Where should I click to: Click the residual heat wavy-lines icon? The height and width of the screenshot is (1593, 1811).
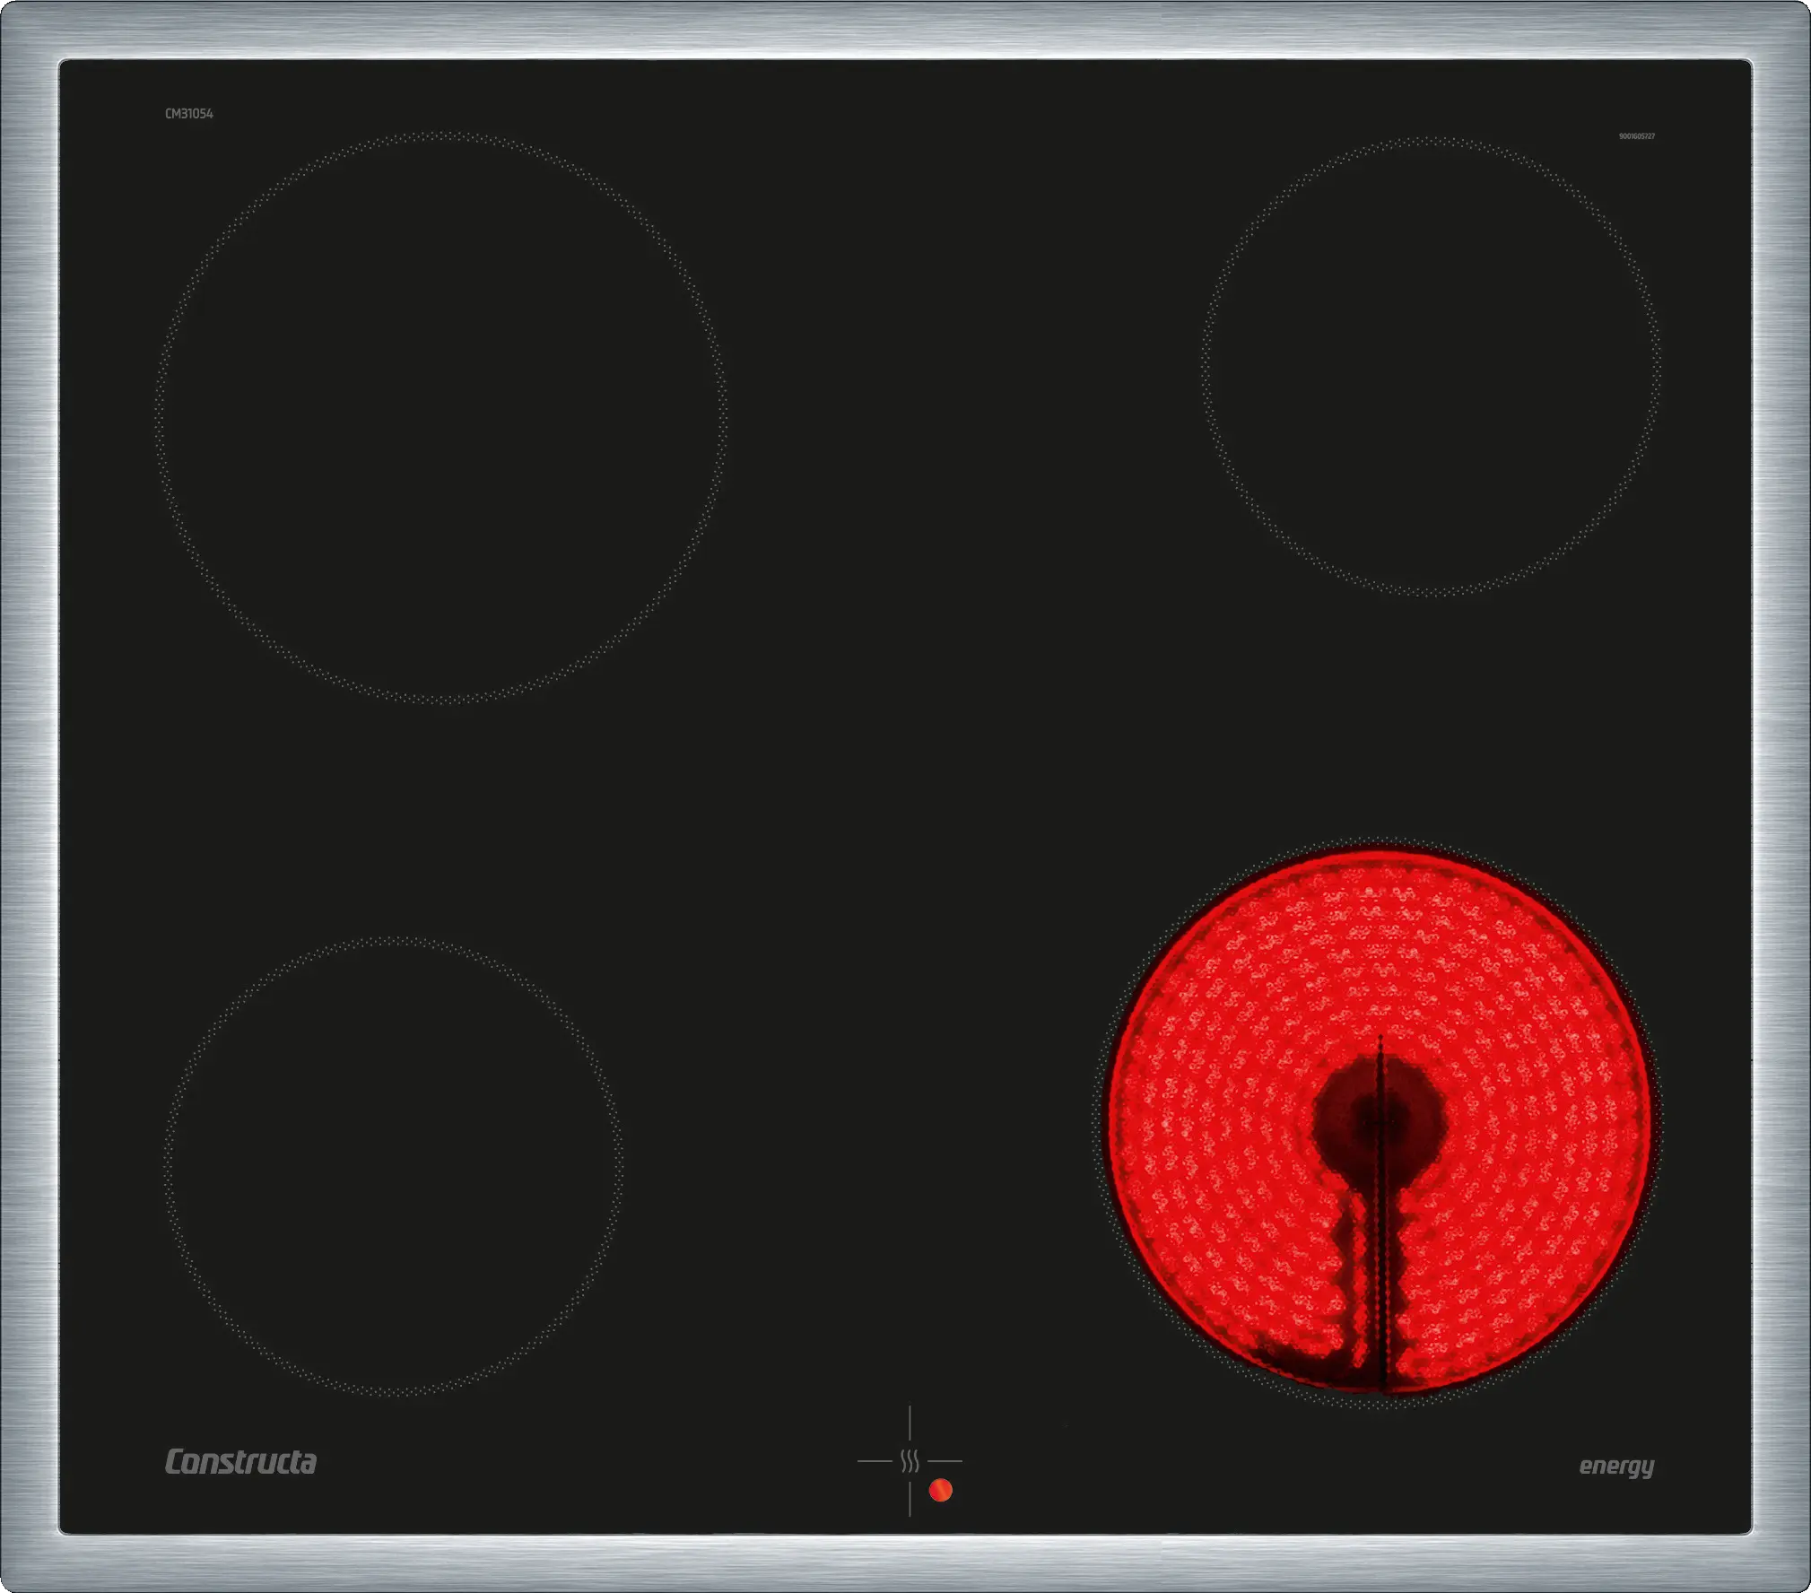pos(910,1462)
